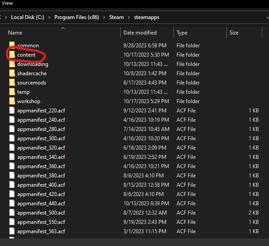Select the common folder icon

[x=12, y=46]
